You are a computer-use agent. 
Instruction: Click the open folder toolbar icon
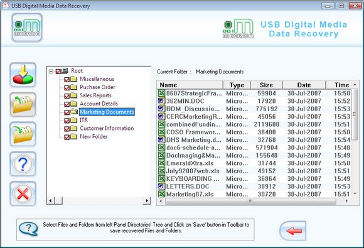pyautogui.click(x=23, y=104)
